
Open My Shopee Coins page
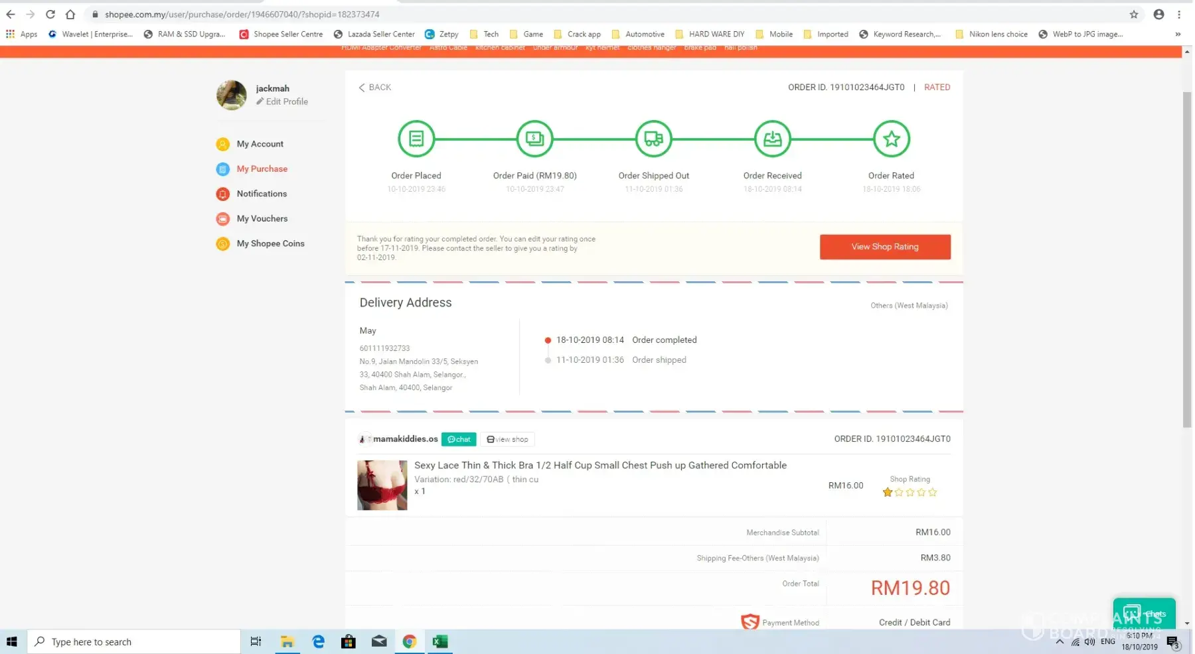coord(270,243)
